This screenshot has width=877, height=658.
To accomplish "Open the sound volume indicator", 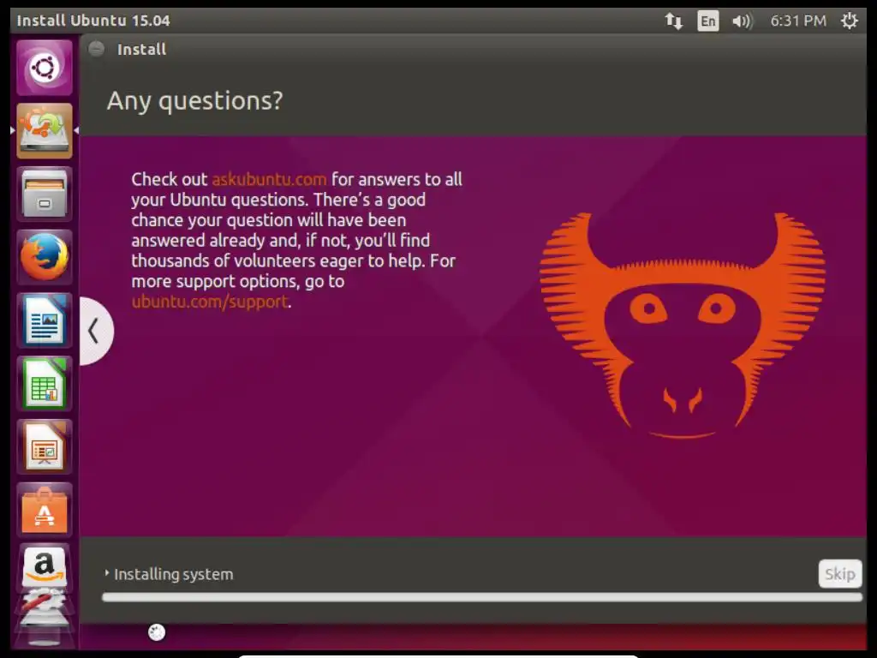I will 743,21.
